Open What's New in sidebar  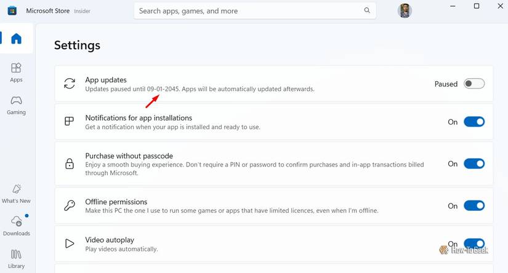pyautogui.click(x=17, y=193)
